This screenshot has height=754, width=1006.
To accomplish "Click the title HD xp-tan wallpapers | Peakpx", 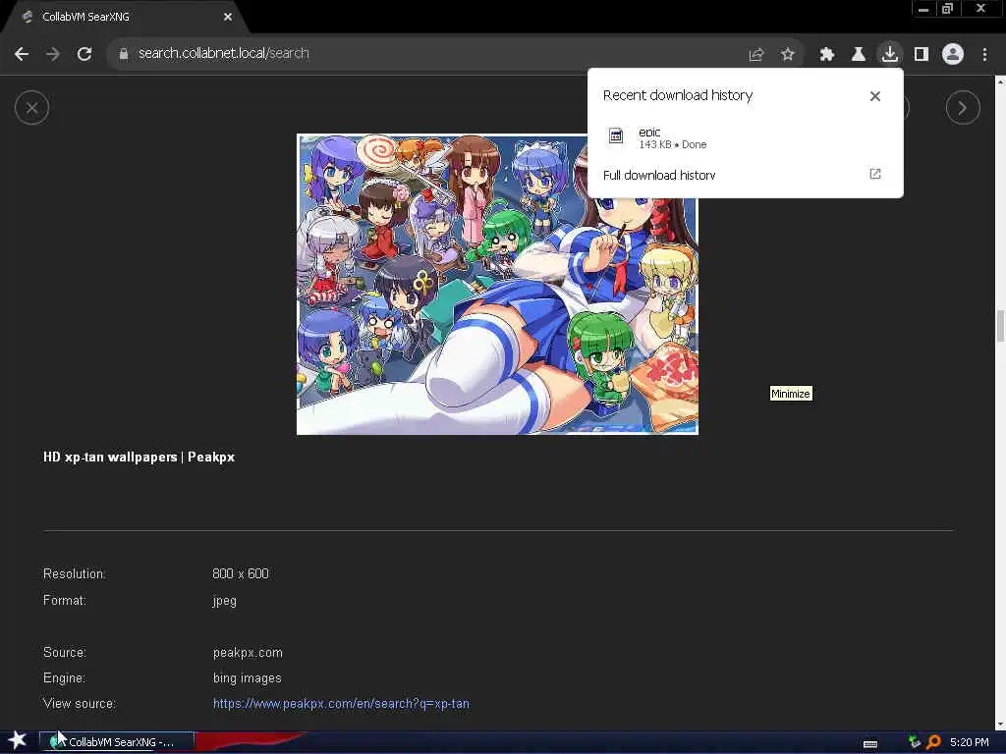I will [139, 458].
